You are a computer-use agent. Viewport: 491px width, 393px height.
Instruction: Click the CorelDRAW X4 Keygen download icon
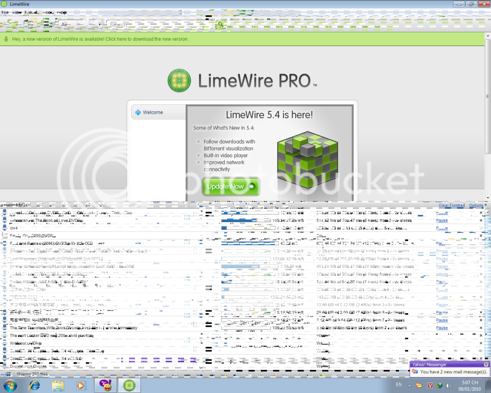[x=4, y=350]
